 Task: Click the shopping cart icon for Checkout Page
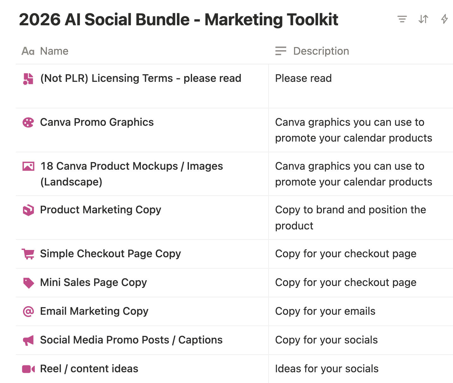point(28,254)
